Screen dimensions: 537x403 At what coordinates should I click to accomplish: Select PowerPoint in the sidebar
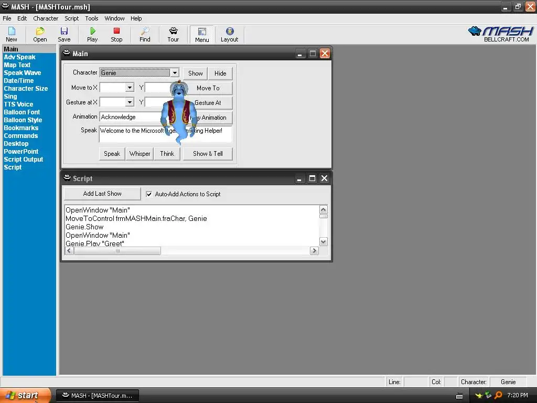tap(21, 152)
